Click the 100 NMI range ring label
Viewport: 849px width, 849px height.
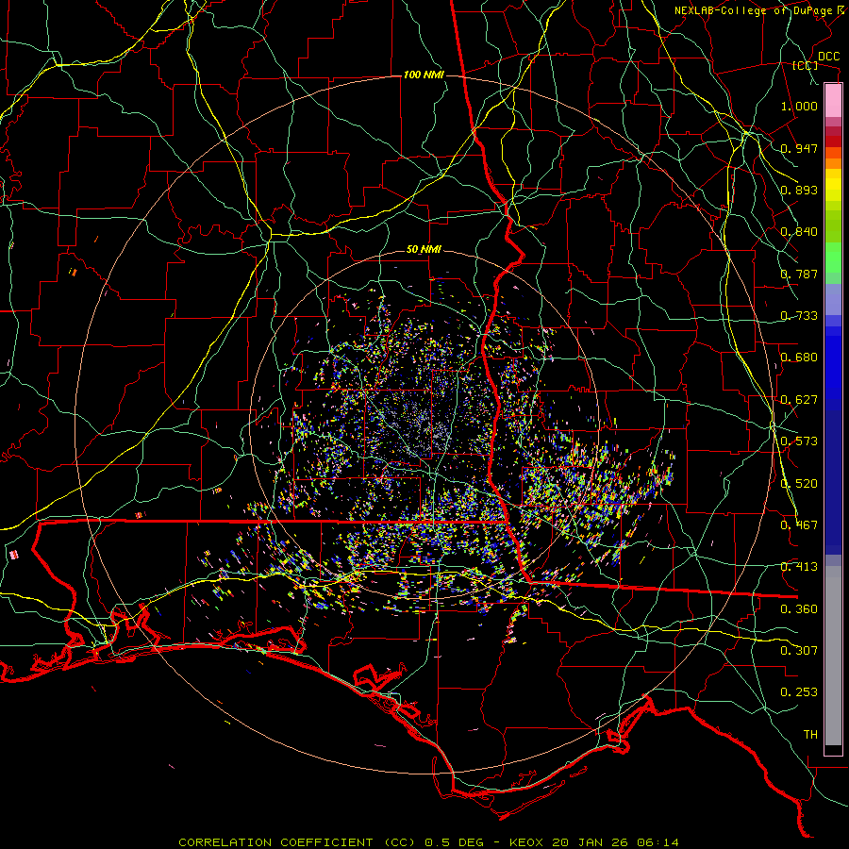424,75
